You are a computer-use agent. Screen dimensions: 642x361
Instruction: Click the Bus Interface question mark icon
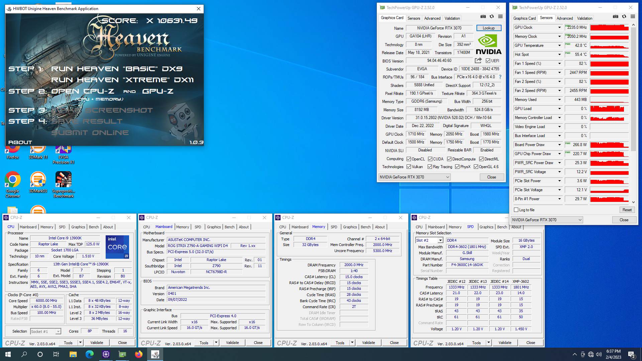coord(500,77)
